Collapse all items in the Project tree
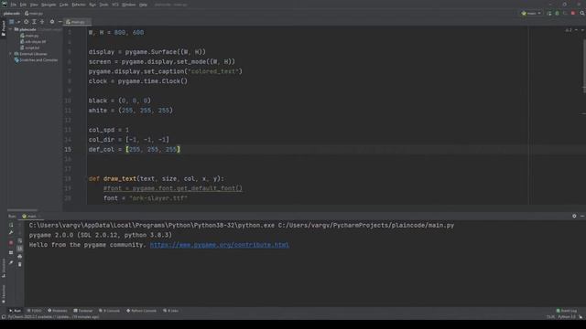Viewport: 586px width, 329px height. point(42,22)
